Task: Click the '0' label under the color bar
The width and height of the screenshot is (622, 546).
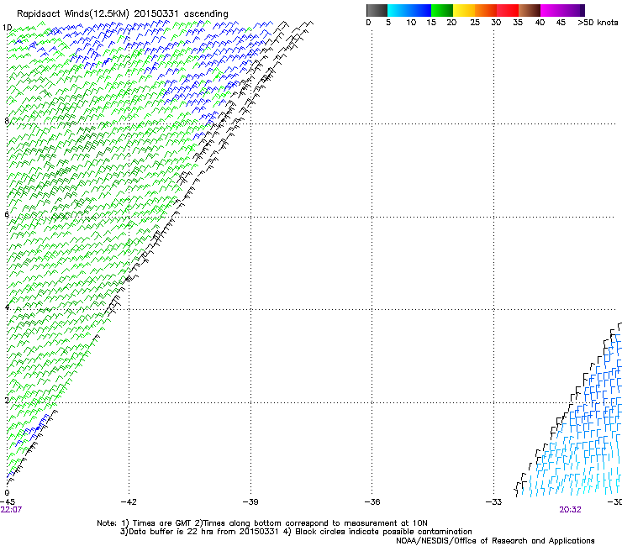Action: [368, 23]
